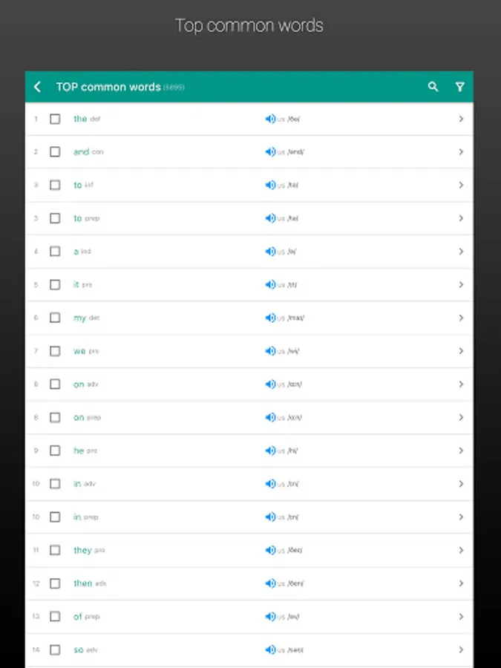Check the box for 'the'
The image size is (501, 668).
click(55, 119)
